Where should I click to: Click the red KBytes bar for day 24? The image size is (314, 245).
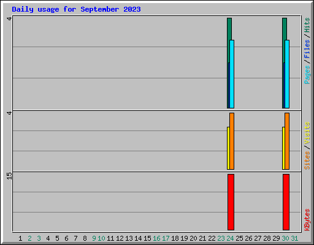point(231,202)
